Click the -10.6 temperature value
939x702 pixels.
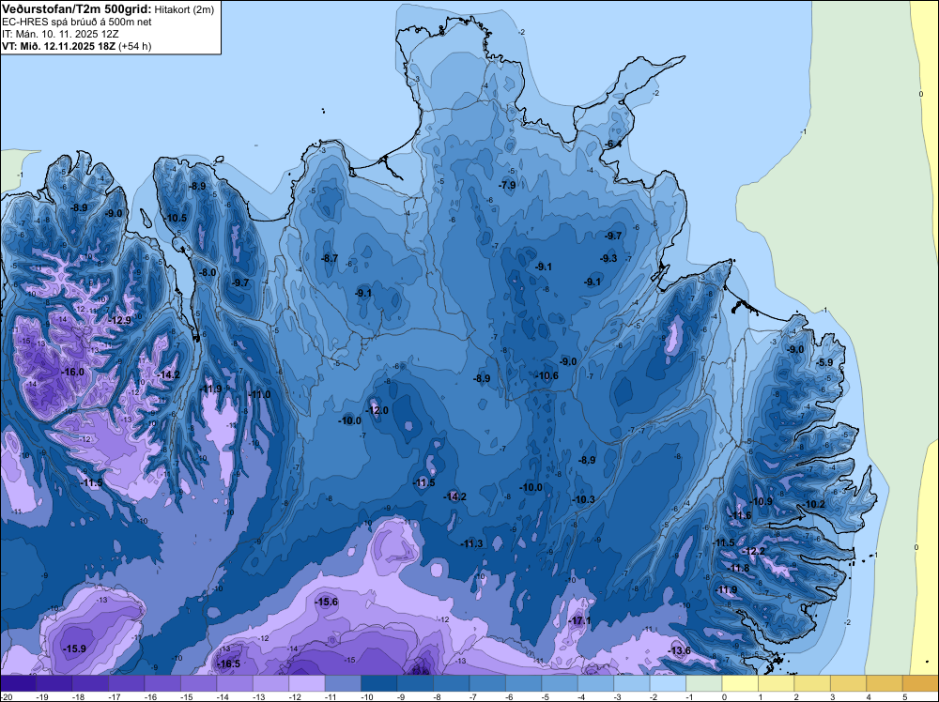point(547,375)
